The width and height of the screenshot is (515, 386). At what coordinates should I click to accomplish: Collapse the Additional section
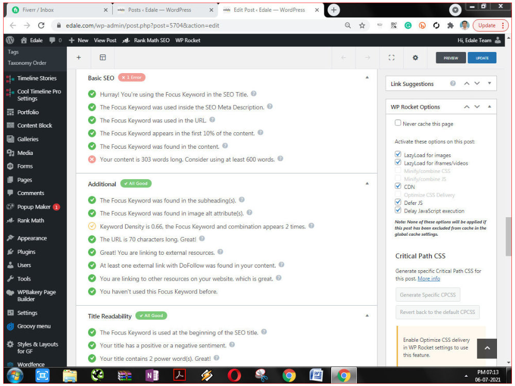(367, 184)
